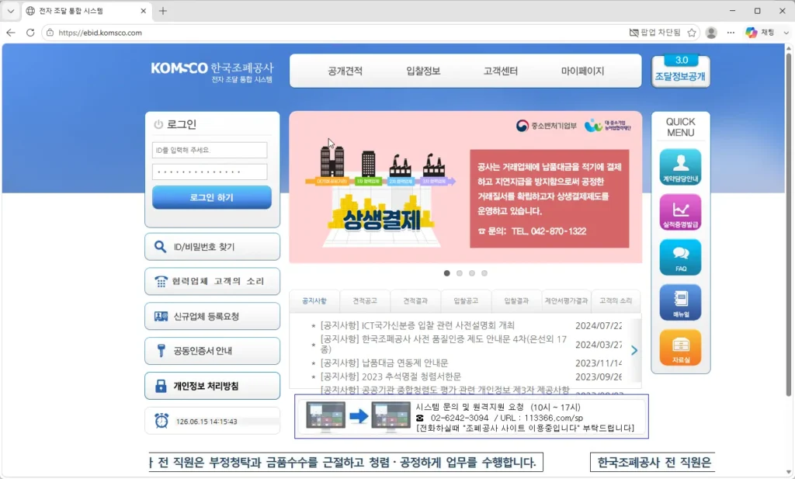The image size is (795, 479).
Task: Switch to the 입찰공고 tab
Action: (466, 300)
